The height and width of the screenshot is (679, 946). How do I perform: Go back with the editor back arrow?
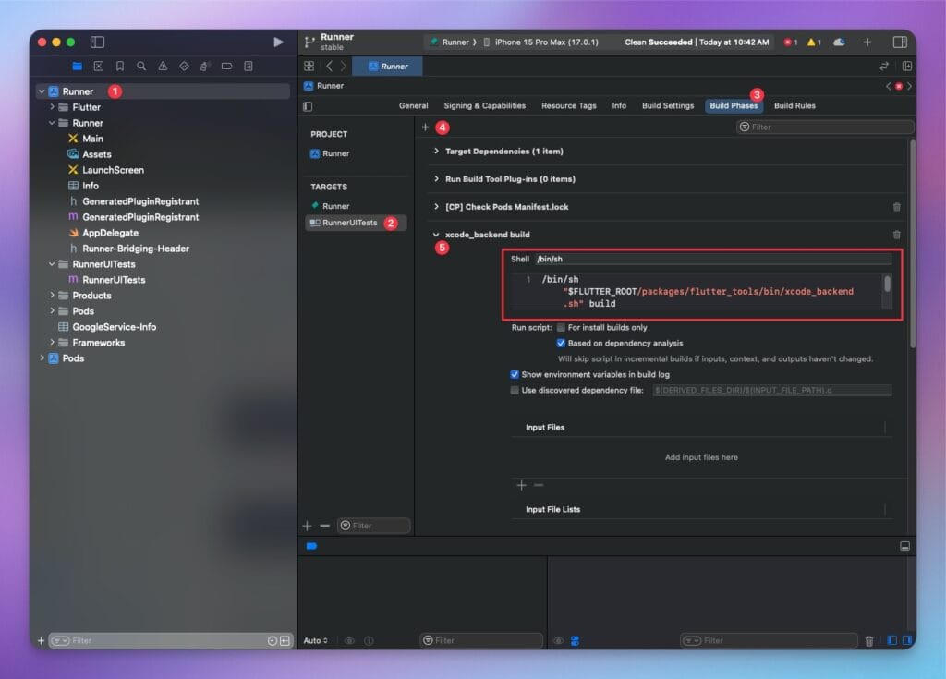[330, 66]
